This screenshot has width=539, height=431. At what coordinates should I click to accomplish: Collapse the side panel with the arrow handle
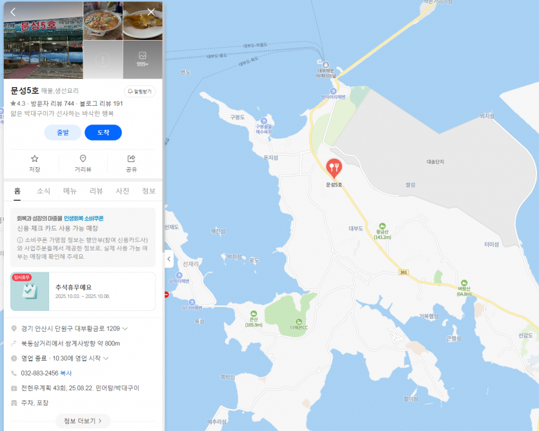point(168,259)
